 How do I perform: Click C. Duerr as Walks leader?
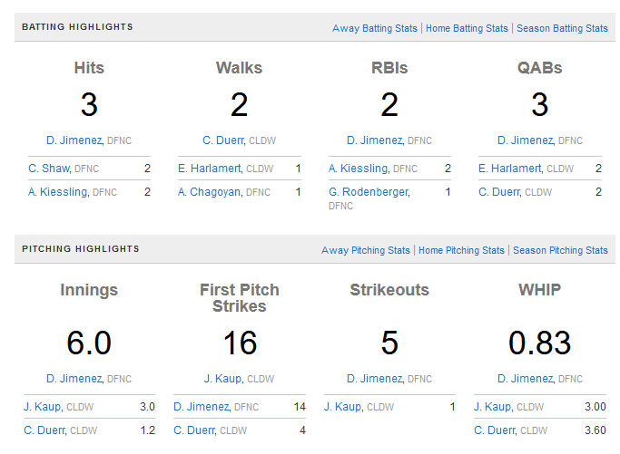(221, 140)
